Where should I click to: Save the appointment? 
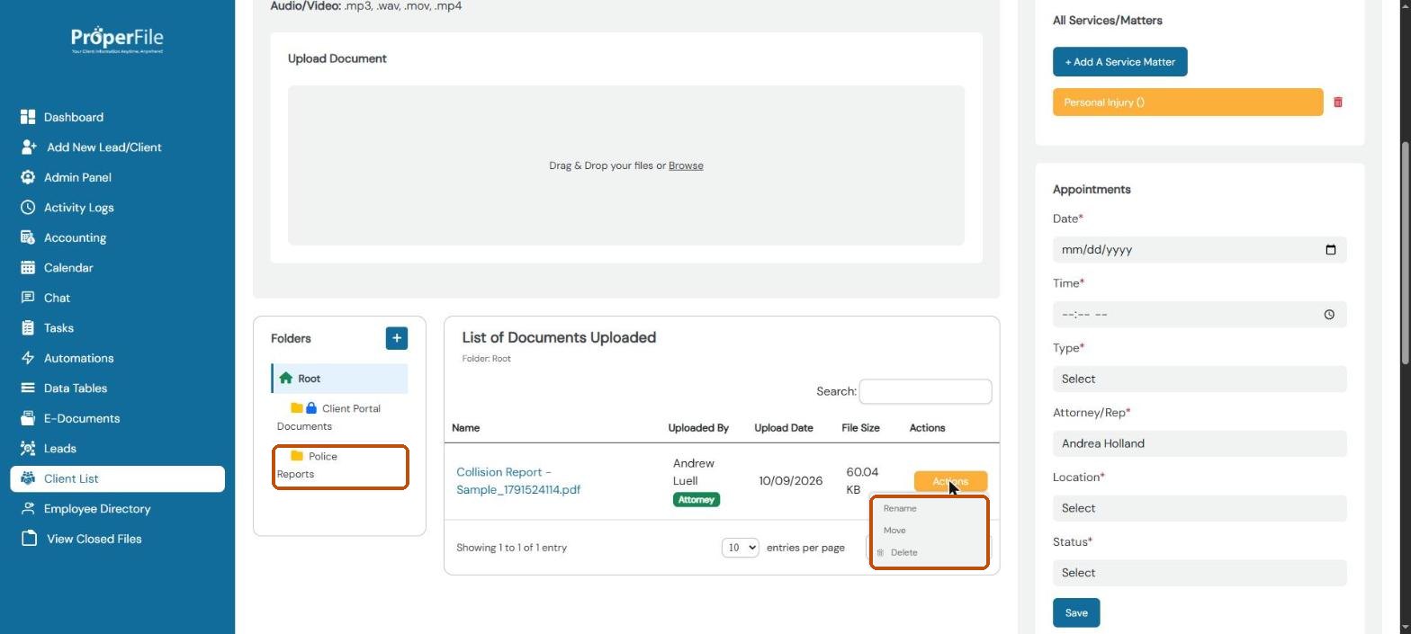pos(1076,613)
